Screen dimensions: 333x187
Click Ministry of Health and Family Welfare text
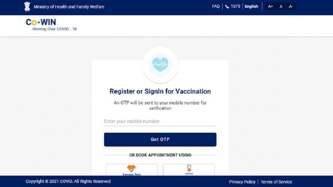(x=69, y=7)
